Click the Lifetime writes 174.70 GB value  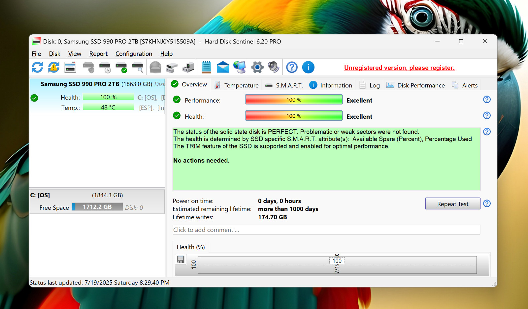273,217
